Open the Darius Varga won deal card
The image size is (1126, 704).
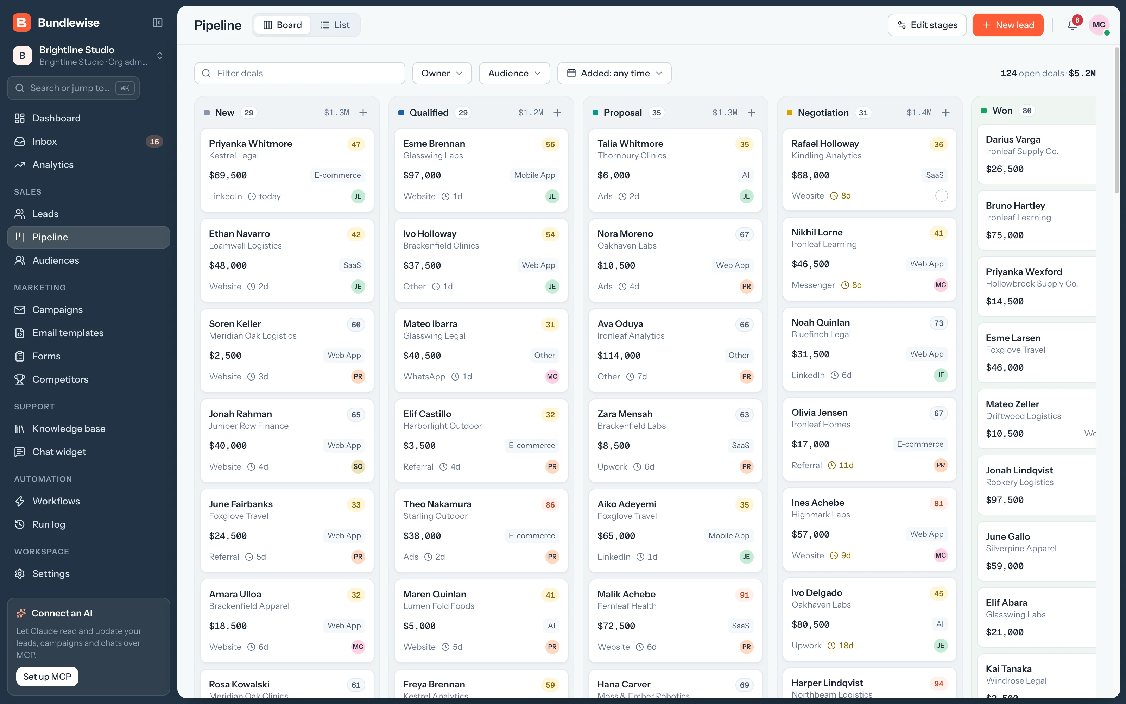click(1037, 154)
